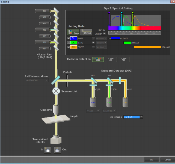This screenshot has height=164, width=175.
Task: Click the violet 405 laser marker
Action: pyautogui.click(x=109, y=13)
